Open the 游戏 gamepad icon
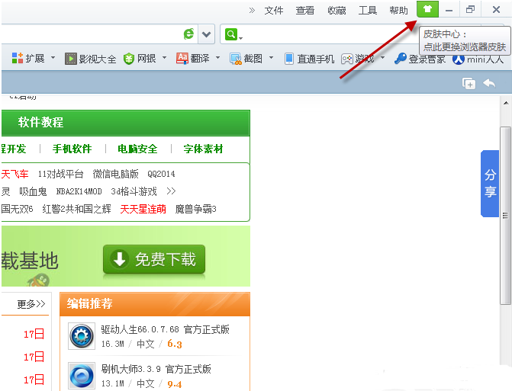512x391 pixels. pyautogui.click(x=346, y=59)
